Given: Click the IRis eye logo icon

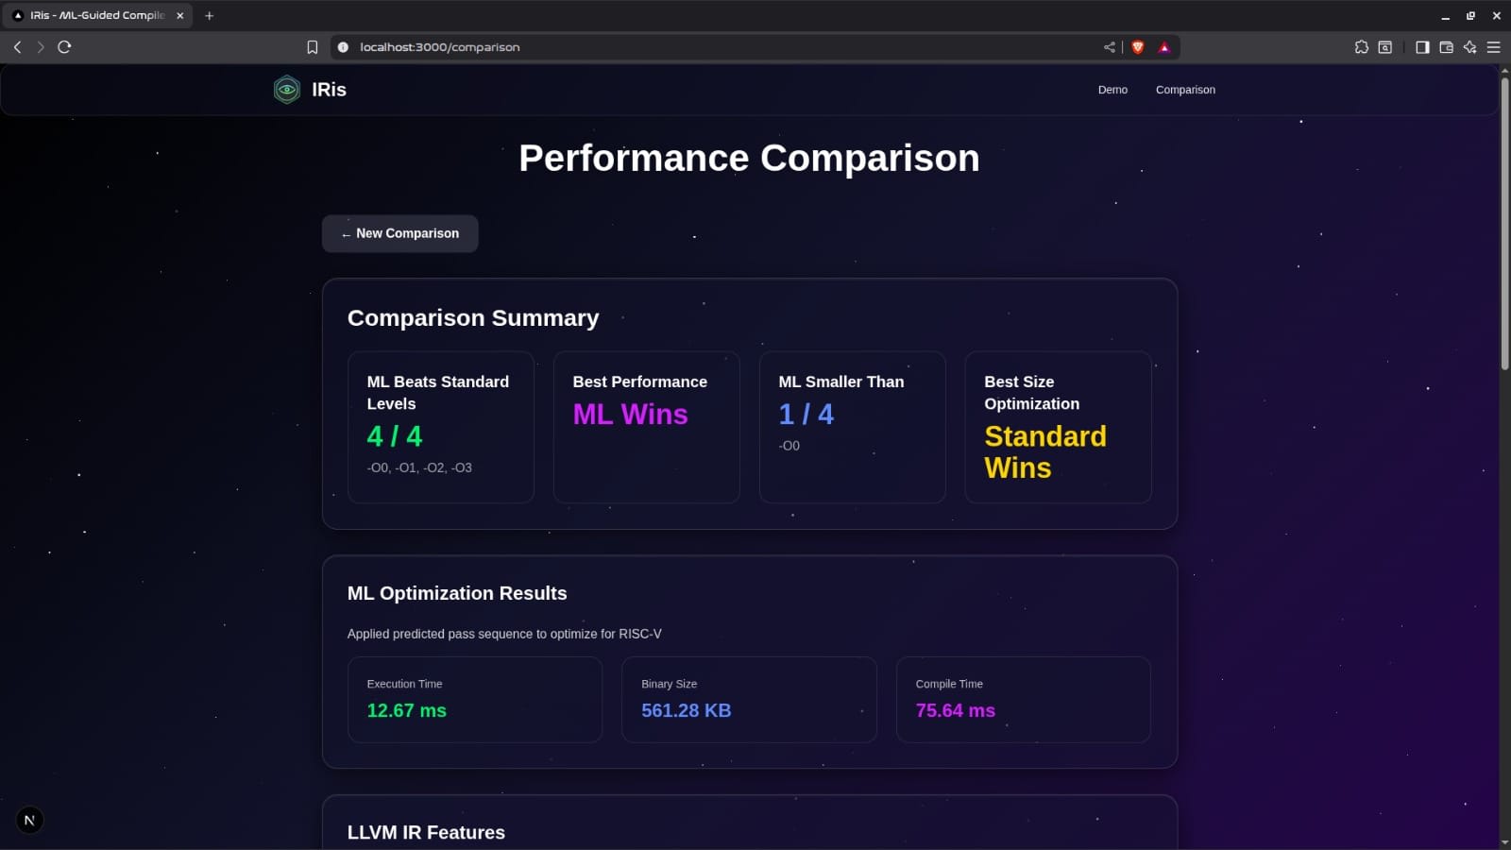Looking at the screenshot, I should tap(286, 90).
